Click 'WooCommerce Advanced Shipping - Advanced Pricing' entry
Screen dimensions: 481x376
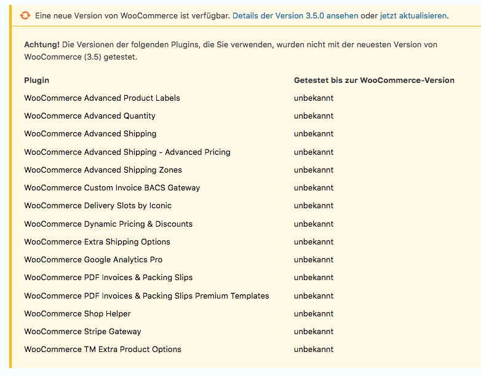[x=127, y=152]
